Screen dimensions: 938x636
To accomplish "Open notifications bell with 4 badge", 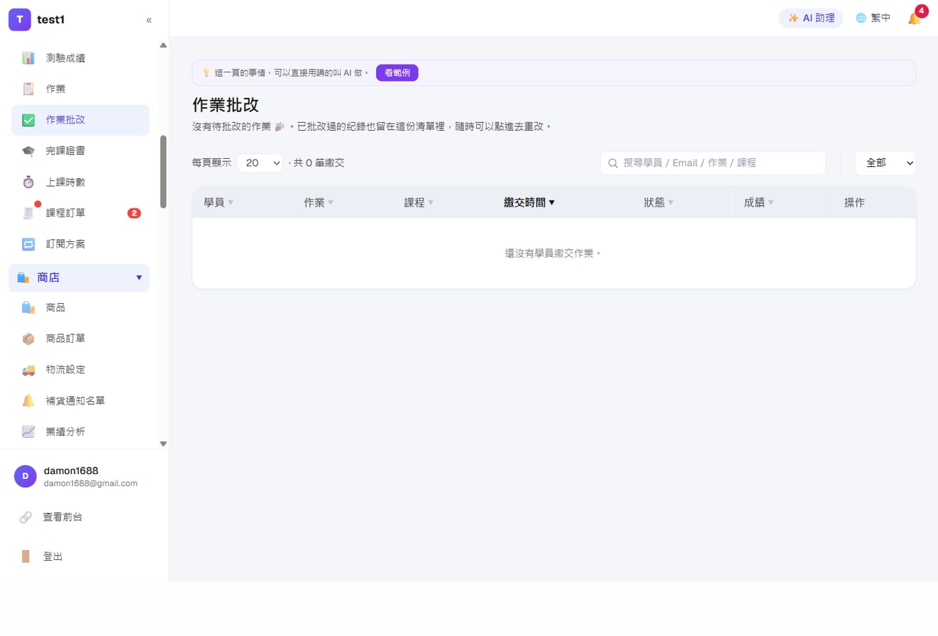I will [915, 18].
